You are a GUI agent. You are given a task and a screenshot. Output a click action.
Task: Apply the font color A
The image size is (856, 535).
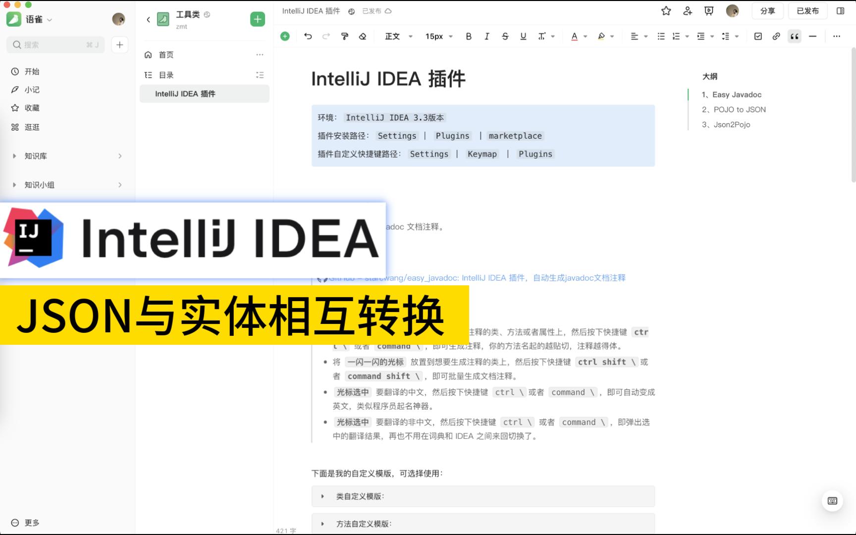coord(574,36)
